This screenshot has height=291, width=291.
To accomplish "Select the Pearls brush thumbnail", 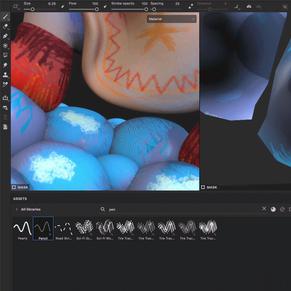I will coord(22,228).
